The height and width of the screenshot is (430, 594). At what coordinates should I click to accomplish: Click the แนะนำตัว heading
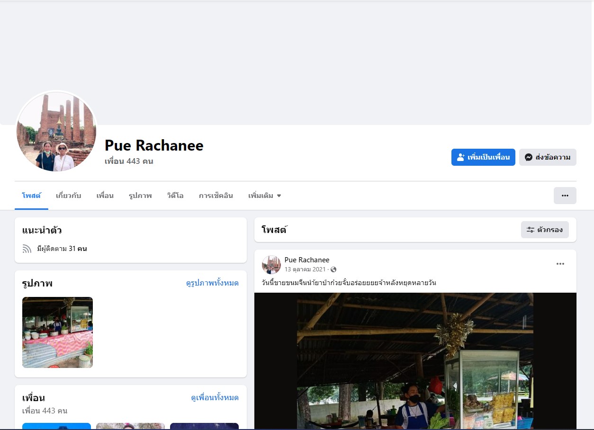tap(42, 231)
